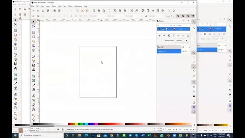
Task: Select Text tool in the background window
Action: click(15, 68)
